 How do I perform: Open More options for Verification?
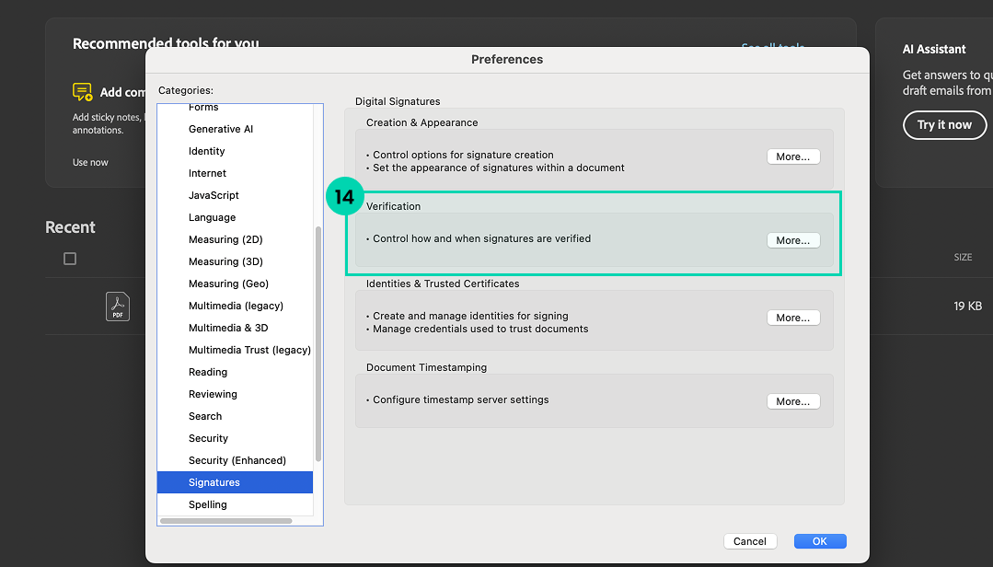tap(792, 240)
